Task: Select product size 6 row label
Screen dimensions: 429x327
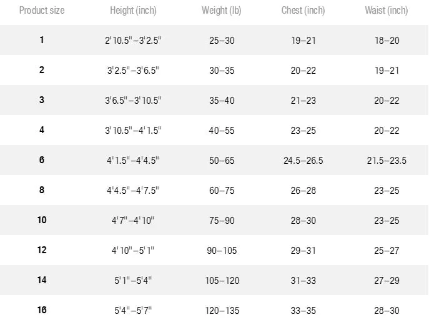Action: coord(42,160)
